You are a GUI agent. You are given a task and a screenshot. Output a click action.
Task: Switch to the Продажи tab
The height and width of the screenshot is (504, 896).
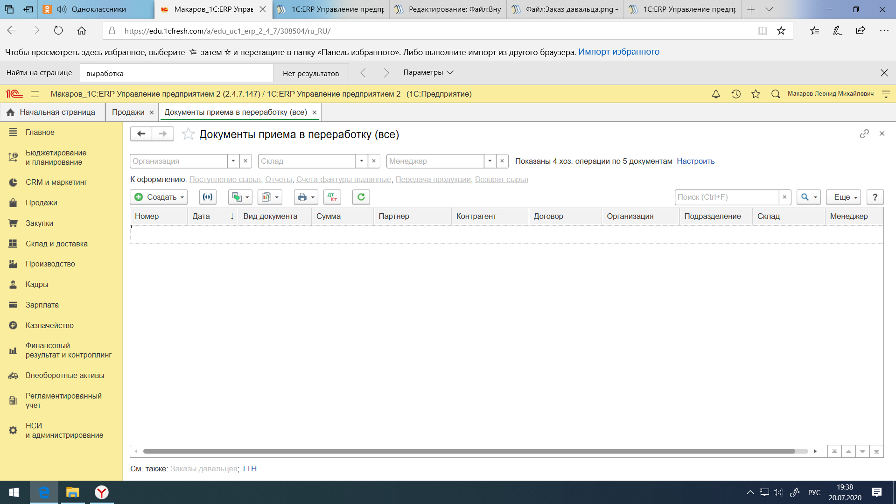click(128, 112)
